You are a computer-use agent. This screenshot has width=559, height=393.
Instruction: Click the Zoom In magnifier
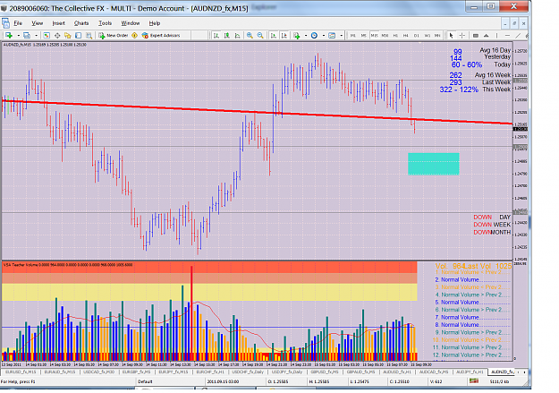250,35
